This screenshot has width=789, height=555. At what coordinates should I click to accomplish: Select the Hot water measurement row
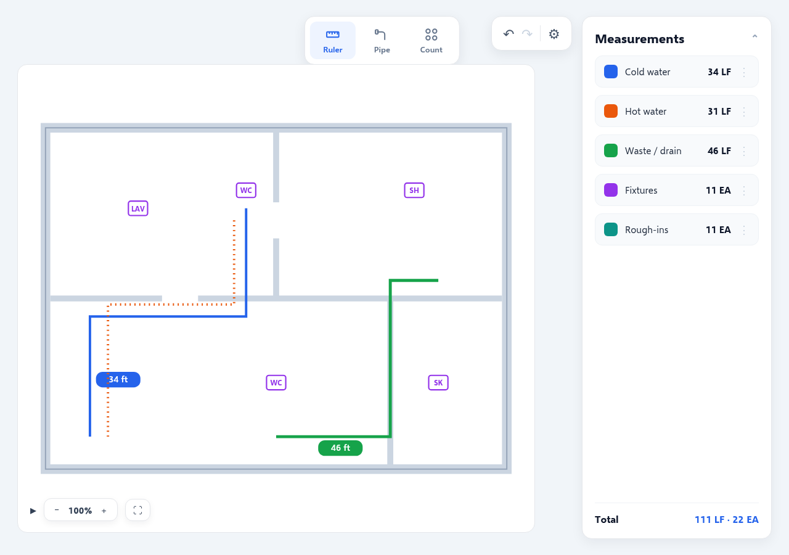(677, 111)
